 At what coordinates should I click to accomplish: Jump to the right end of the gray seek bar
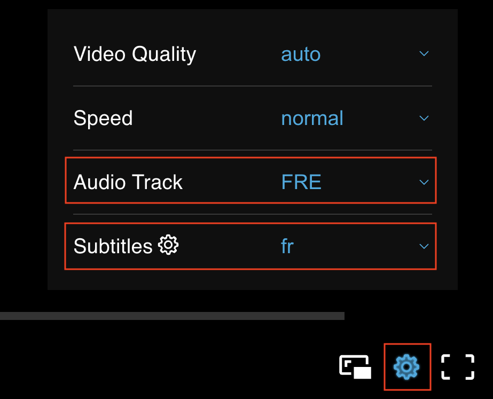pos(342,316)
